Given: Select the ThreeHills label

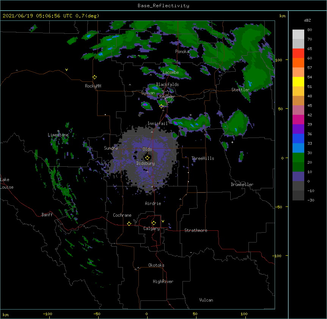Looking at the screenshot, I should coord(203,158).
